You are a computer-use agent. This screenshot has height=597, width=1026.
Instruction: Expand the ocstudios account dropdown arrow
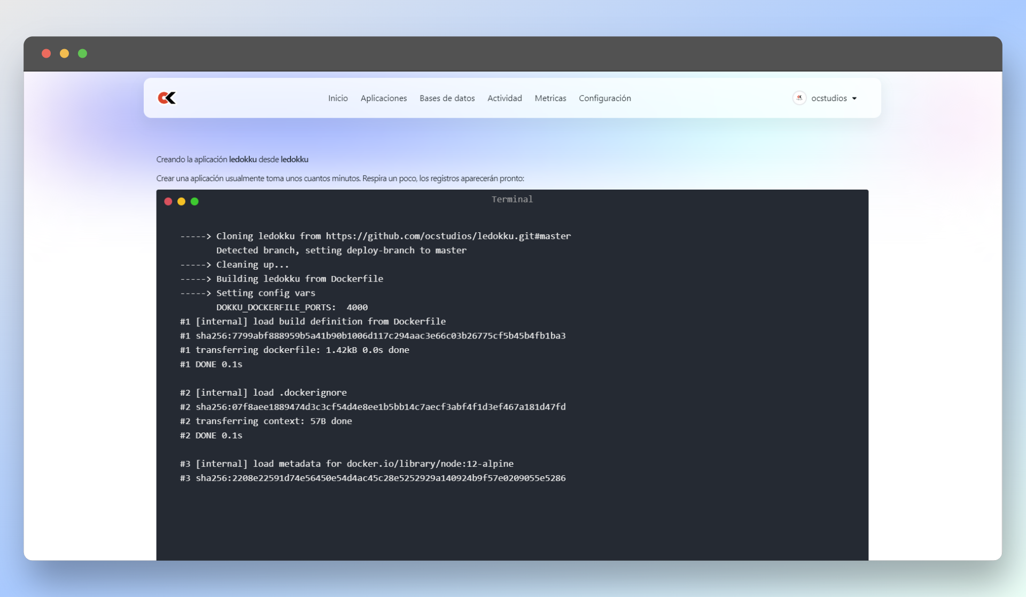[854, 98]
